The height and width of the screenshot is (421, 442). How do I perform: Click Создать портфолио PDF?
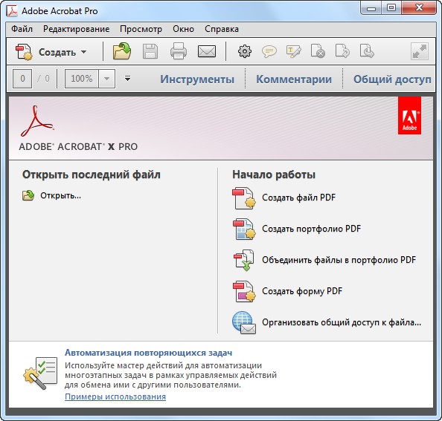(x=312, y=229)
